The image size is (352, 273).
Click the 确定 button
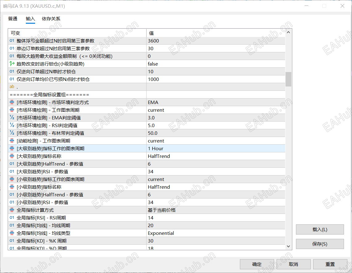click(x=257, y=264)
